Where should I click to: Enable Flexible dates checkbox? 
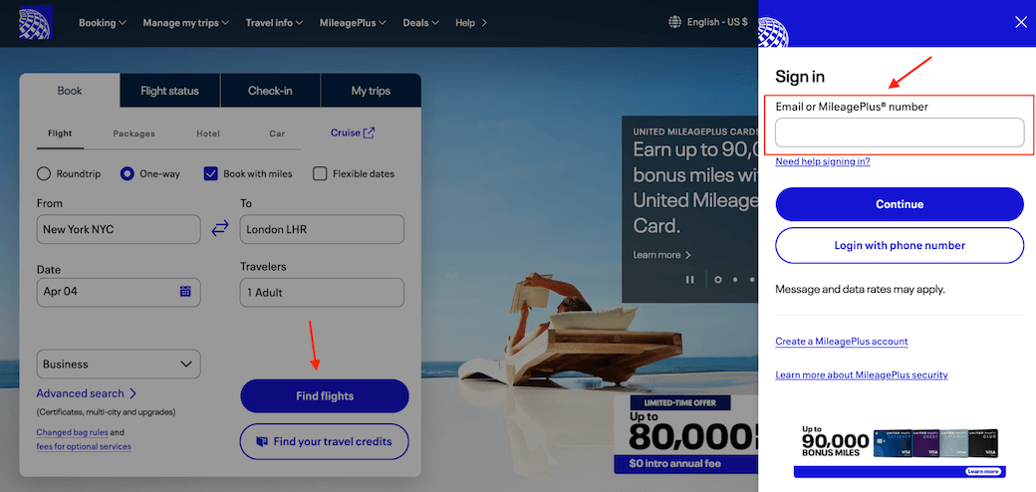(x=320, y=173)
